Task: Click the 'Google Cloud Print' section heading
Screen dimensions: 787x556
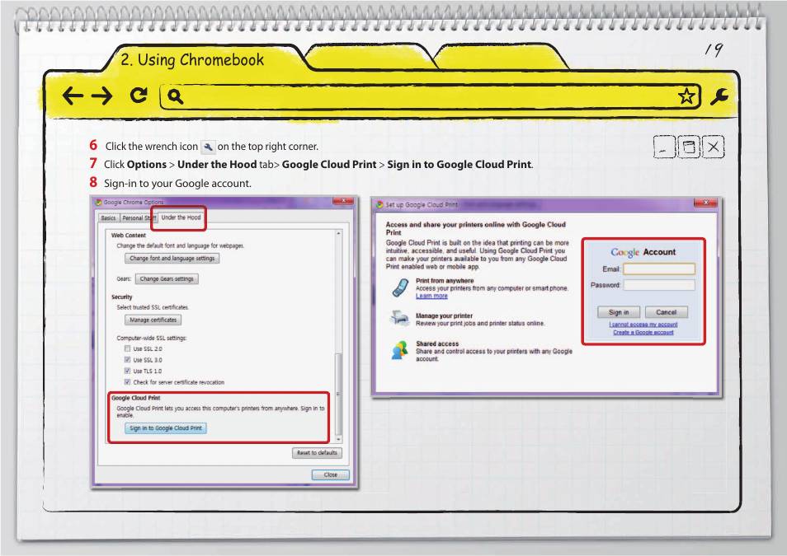Action: coord(136,398)
